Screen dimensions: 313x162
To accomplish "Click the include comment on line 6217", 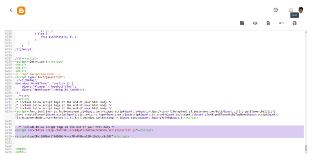I will pyautogui.click(x=66, y=127).
